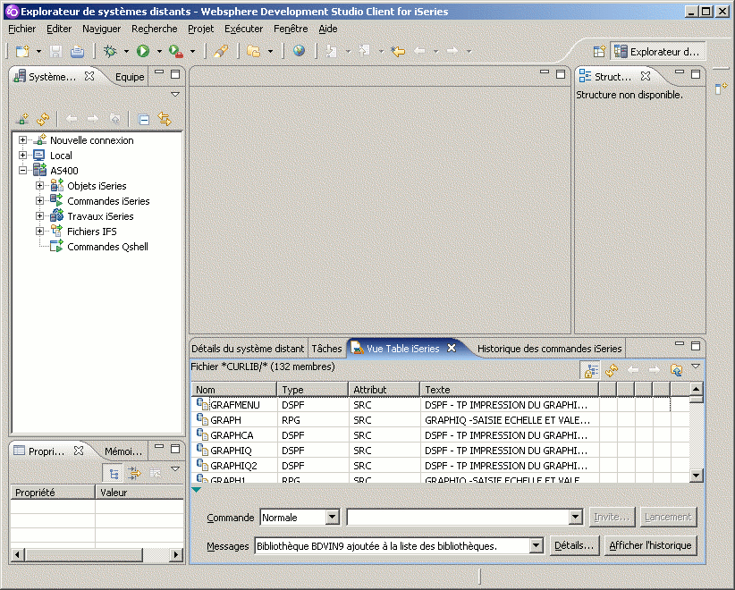The width and height of the screenshot is (735, 590).
Task: Click the advanced properties filter icon in Propriétés toolbar
Action: 134,473
